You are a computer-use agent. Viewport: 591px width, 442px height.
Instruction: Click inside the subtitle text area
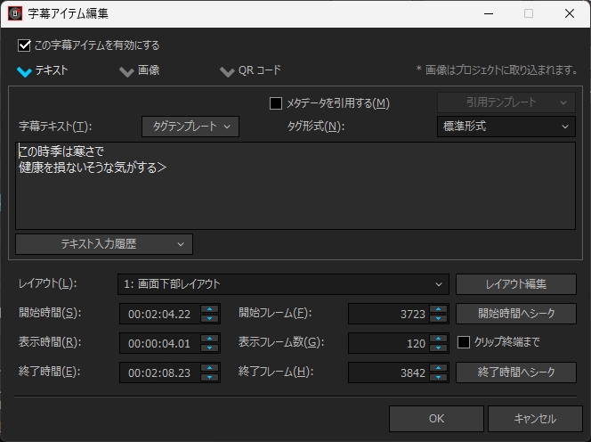pos(295,185)
